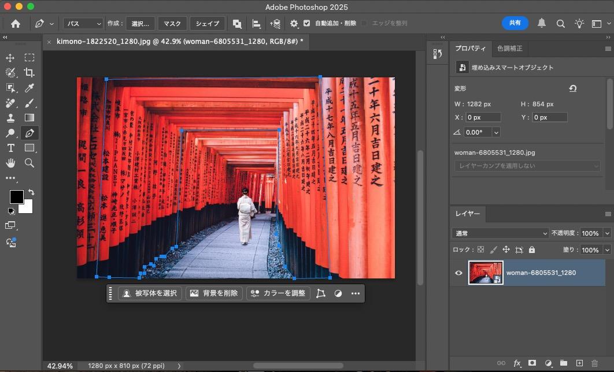Open notifications bell icon
The width and height of the screenshot is (614, 372).
(x=542, y=24)
